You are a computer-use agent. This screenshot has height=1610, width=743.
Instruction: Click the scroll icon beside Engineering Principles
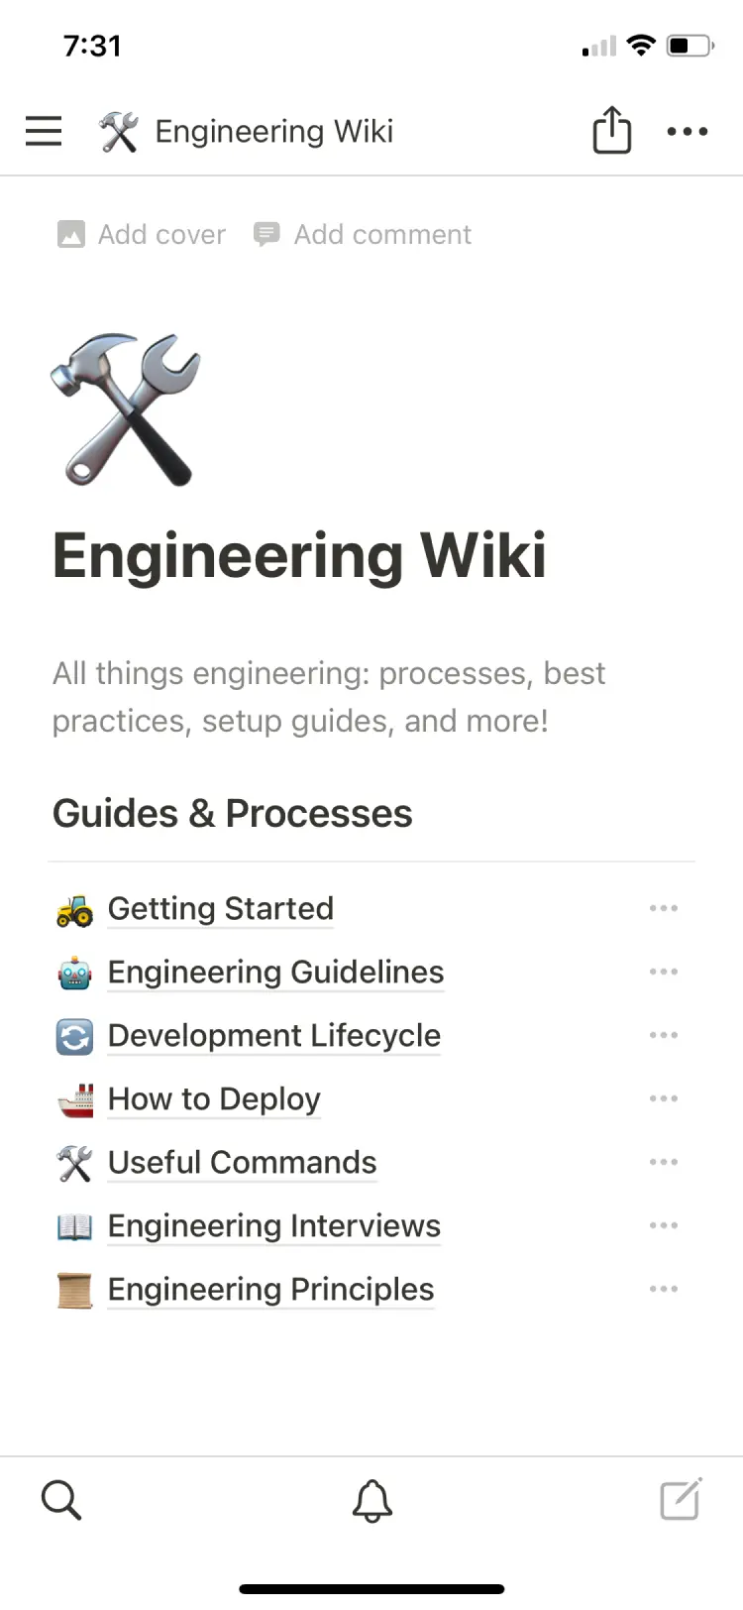[x=73, y=1289]
